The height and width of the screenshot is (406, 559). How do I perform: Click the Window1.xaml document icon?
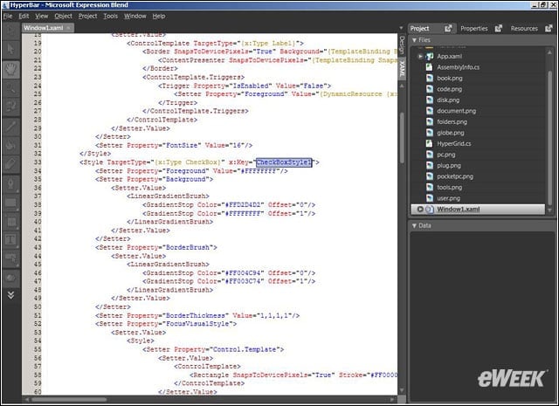430,210
